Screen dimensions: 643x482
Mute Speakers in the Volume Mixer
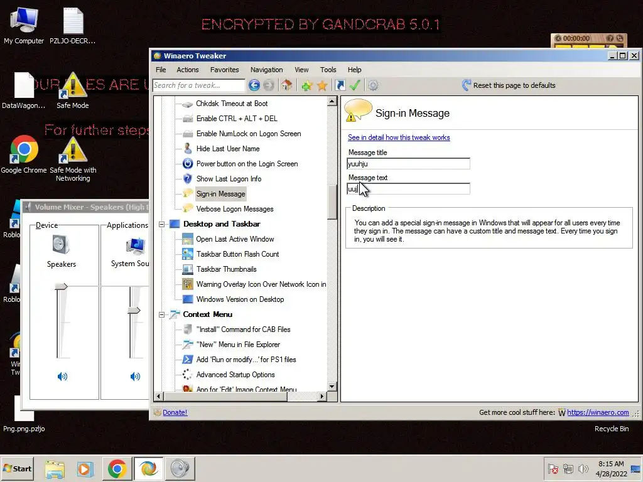tap(62, 377)
